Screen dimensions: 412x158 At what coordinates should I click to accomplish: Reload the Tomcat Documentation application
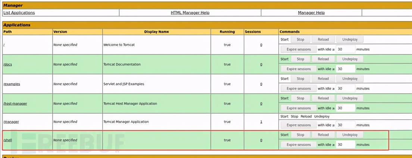pos(323,59)
